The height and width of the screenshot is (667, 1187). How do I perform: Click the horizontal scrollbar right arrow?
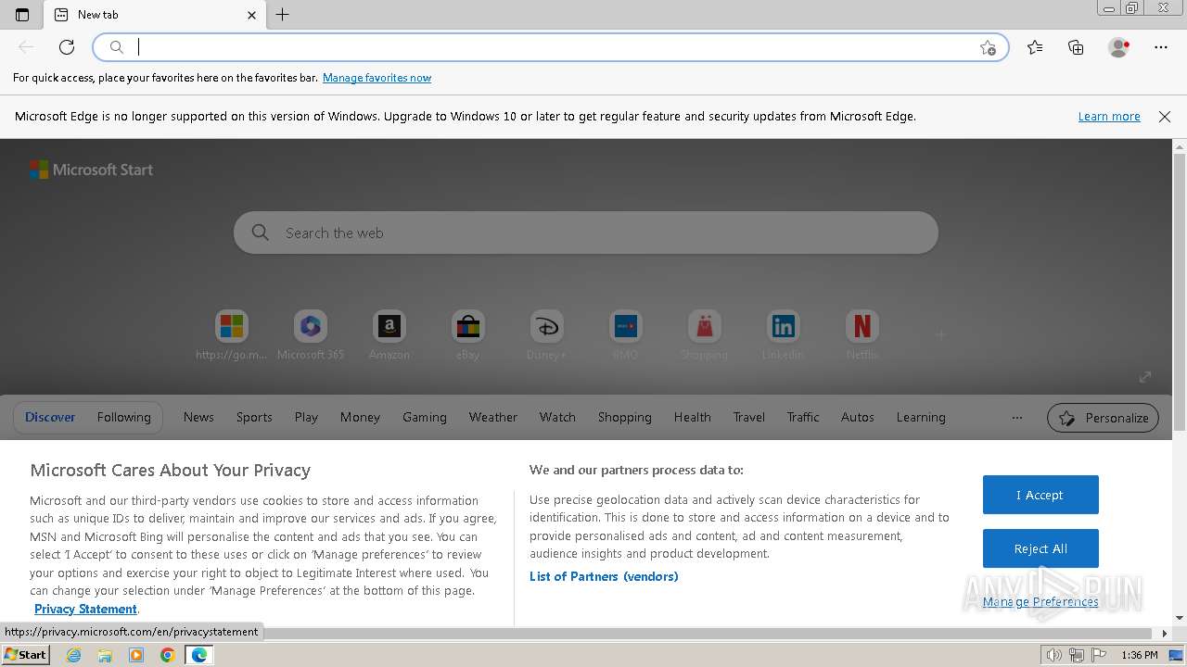click(x=1166, y=634)
